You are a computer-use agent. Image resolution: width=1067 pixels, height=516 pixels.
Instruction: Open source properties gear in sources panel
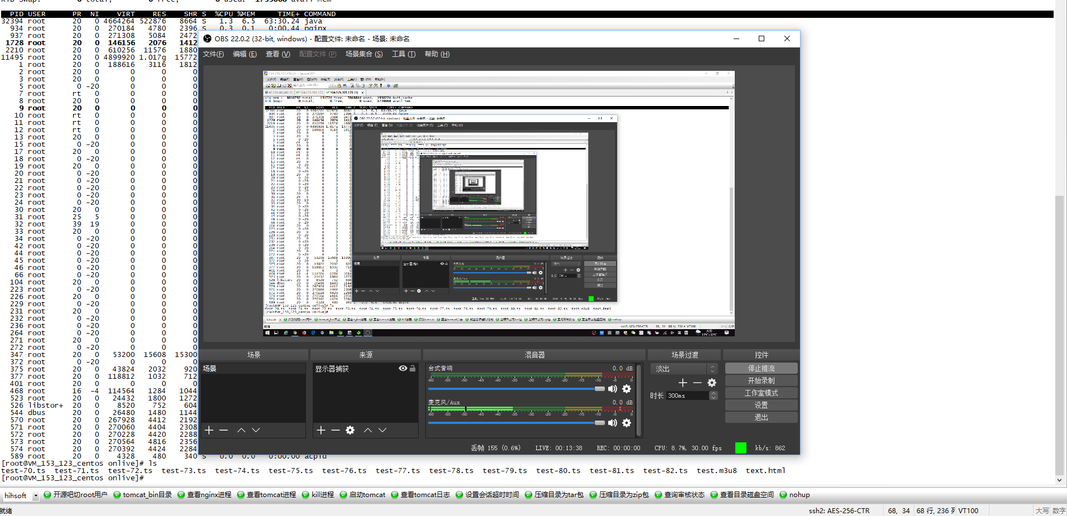[x=350, y=430]
